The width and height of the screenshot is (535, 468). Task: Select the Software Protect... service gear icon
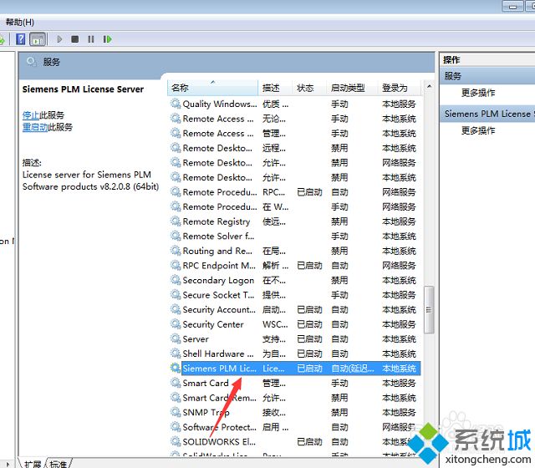tap(176, 427)
